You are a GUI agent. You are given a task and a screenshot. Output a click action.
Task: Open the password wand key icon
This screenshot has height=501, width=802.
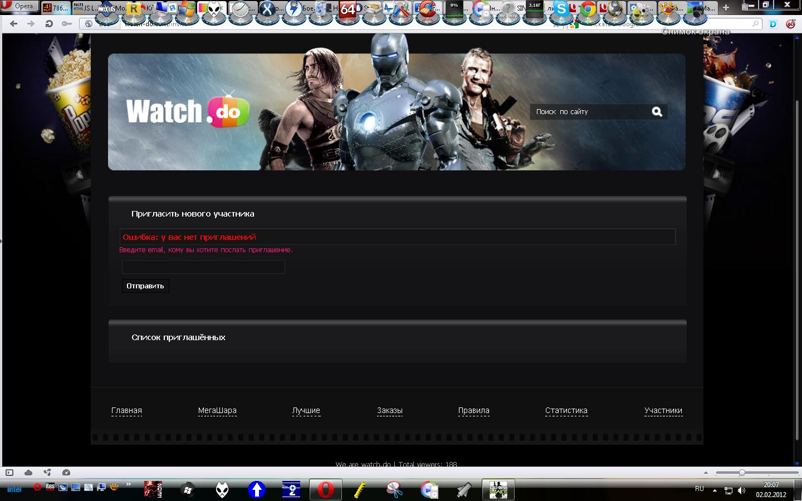coord(66,23)
